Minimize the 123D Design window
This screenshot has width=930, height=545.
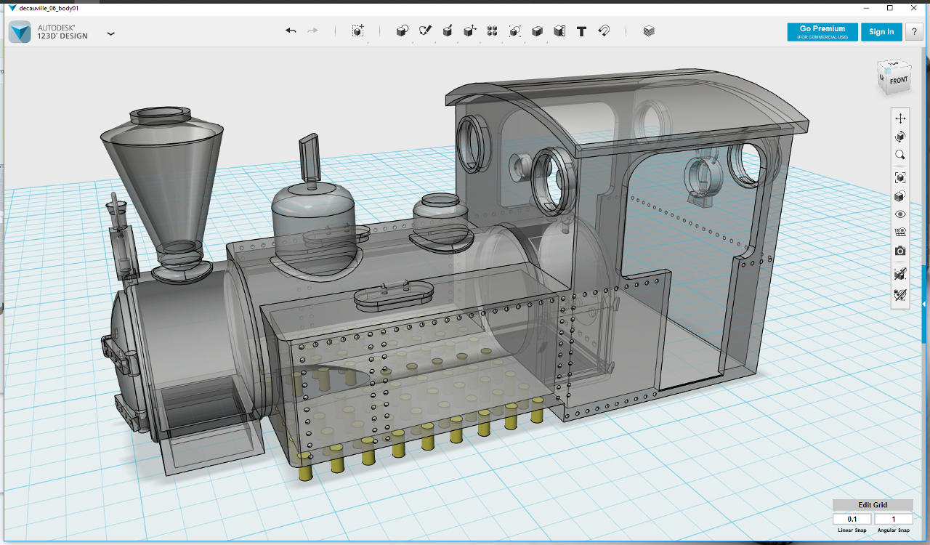(866, 8)
